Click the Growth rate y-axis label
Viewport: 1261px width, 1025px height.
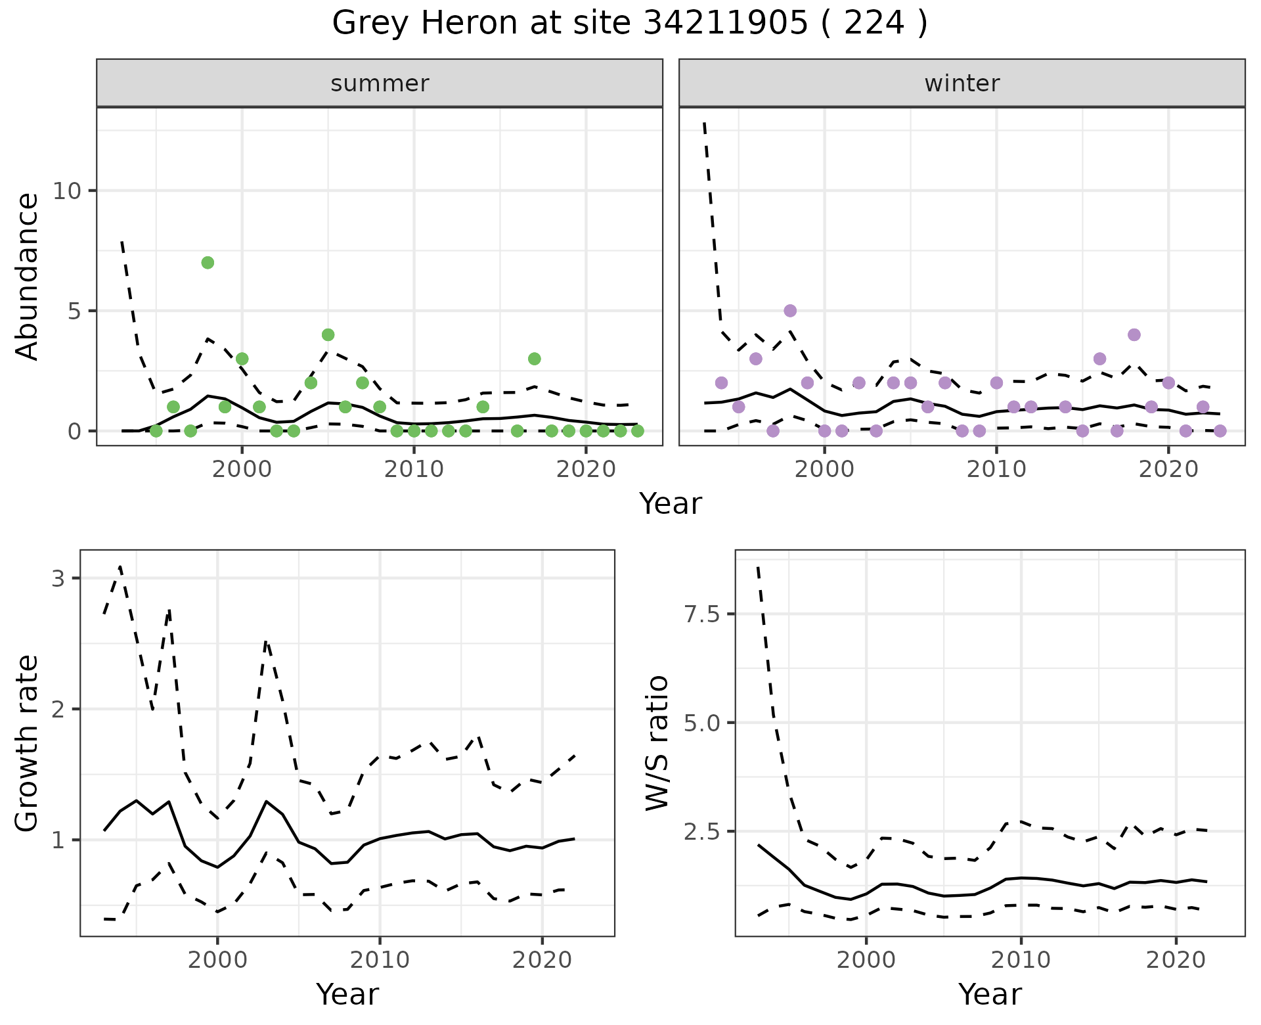tap(28, 743)
